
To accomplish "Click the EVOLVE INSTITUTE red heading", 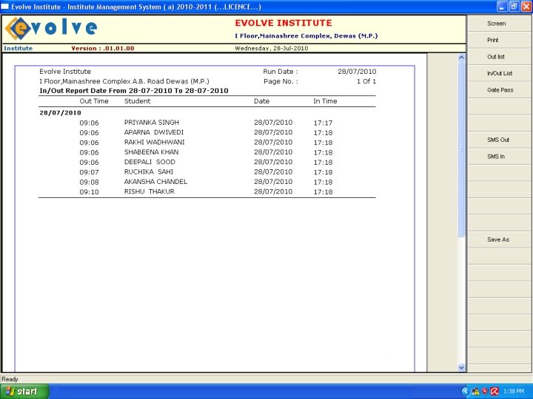I will pos(284,23).
